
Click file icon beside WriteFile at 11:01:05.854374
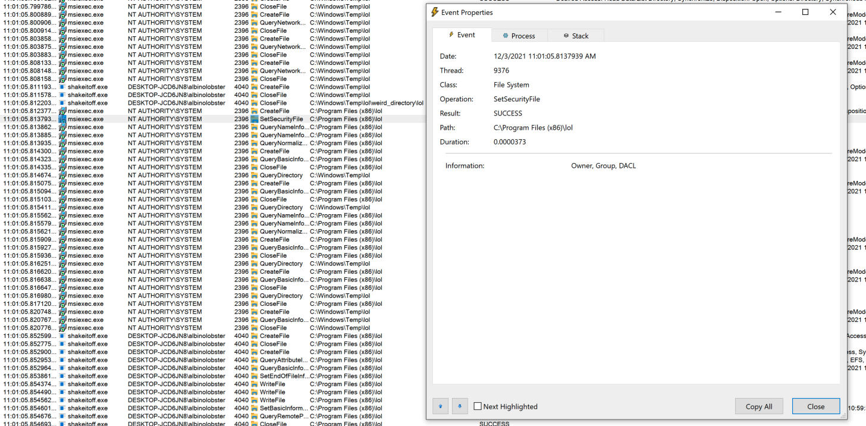(x=255, y=384)
